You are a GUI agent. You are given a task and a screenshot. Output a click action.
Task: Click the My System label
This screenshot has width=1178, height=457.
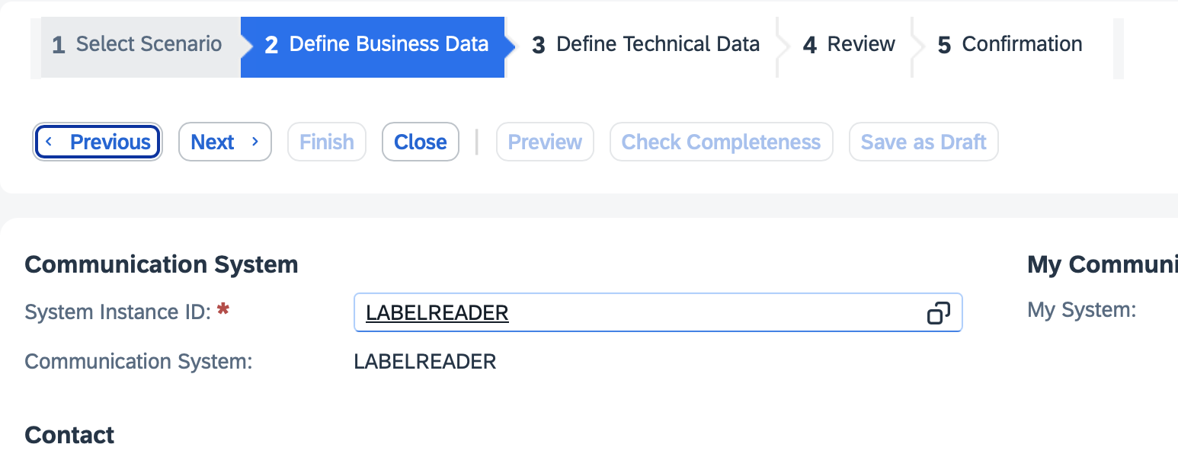tap(1081, 310)
